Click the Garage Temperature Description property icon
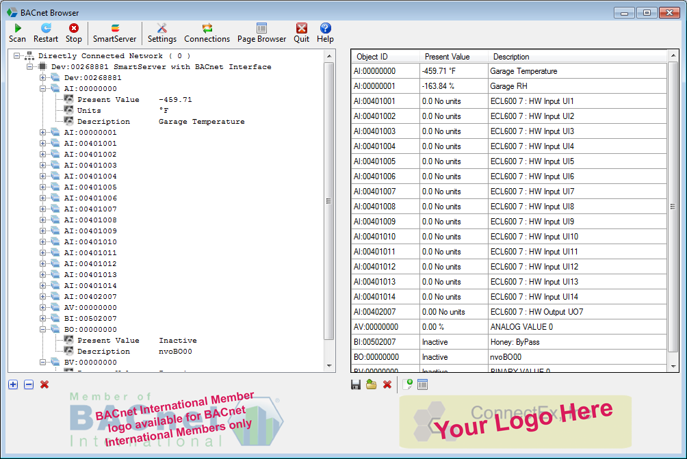The height and width of the screenshot is (459, 687). [x=69, y=121]
